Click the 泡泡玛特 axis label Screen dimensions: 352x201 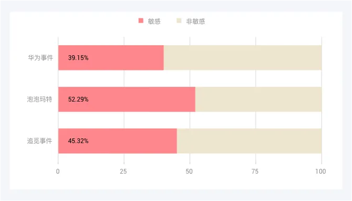(39, 99)
